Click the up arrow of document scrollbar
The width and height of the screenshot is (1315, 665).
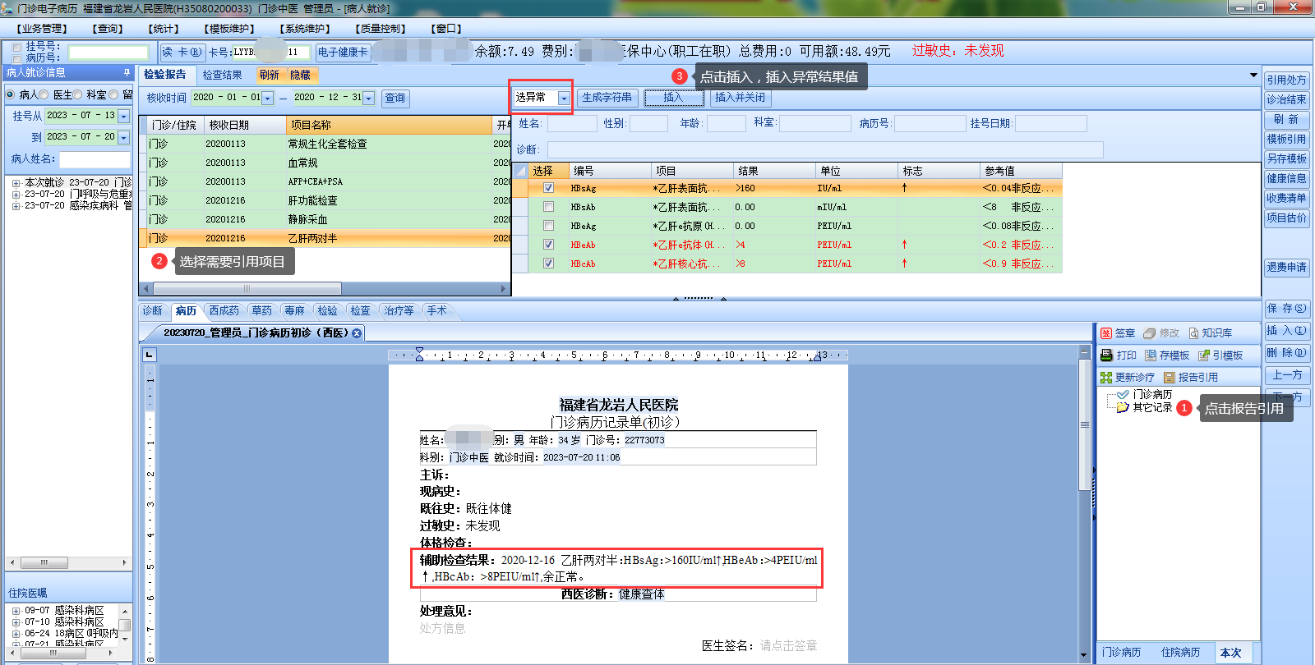(1084, 352)
